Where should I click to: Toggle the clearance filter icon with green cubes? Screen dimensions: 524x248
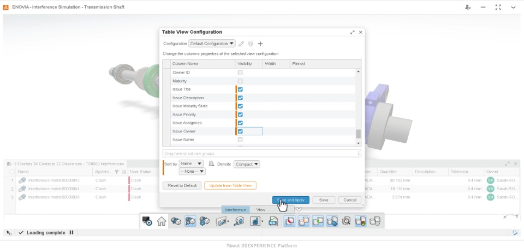[x=318, y=221]
